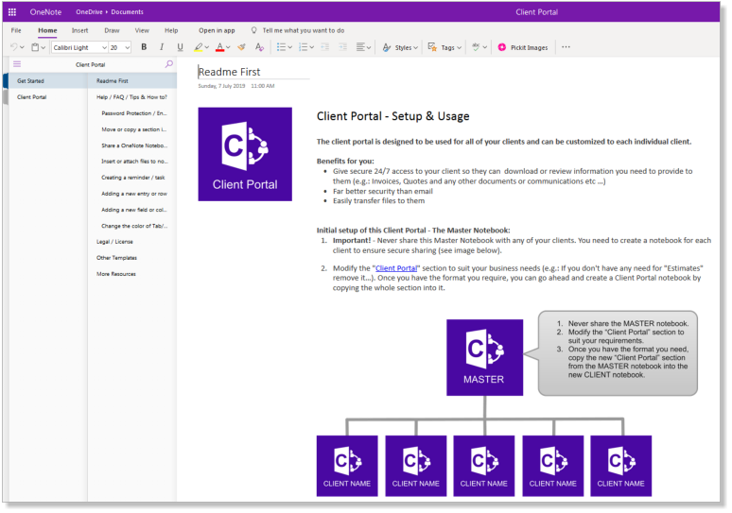Toggle Bold formatting

click(144, 47)
